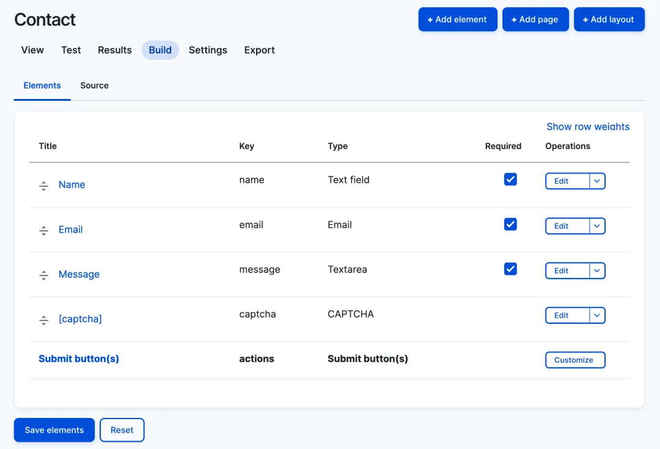Click the Save elements button
Screen dimensions: 660x449
point(54,429)
